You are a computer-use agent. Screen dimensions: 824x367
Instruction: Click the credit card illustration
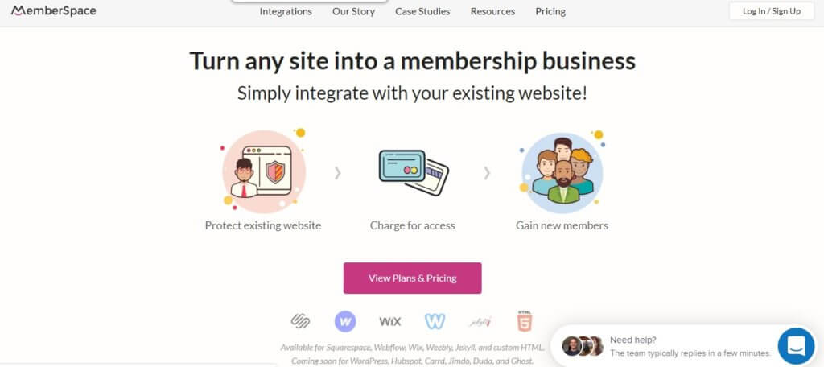tap(413, 172)
